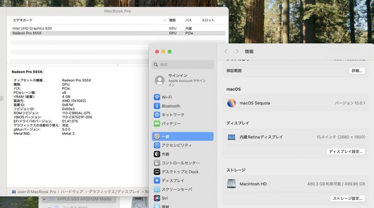
Task: Click ROM revision 113-C980AL-075
Action: click(76, 113)
